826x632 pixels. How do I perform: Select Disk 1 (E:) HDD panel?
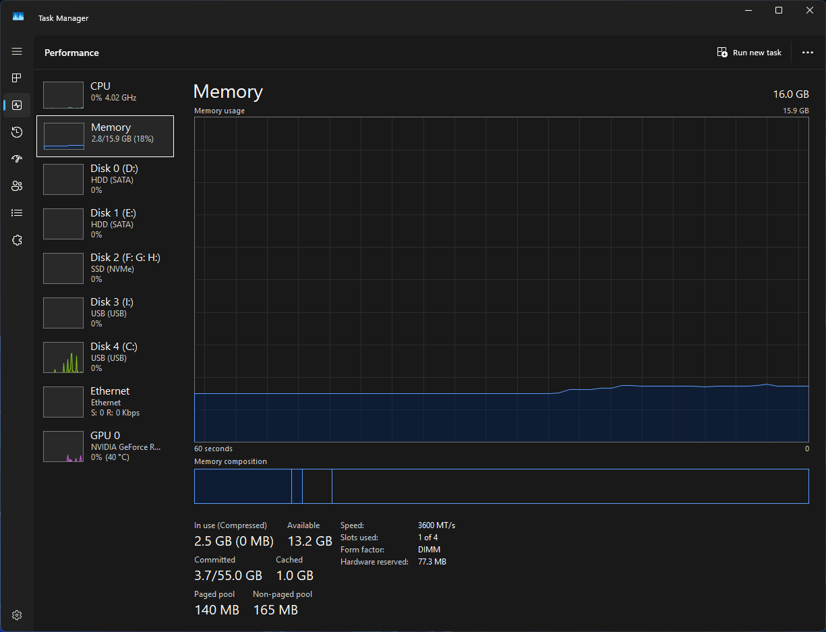tap(105, 223)
